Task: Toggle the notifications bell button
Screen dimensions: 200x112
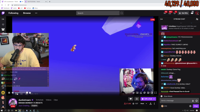Action: [137, 99]
